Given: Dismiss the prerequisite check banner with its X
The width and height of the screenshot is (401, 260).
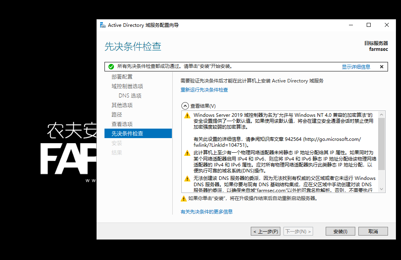Looking at the screenshot, I should (381, 66).
